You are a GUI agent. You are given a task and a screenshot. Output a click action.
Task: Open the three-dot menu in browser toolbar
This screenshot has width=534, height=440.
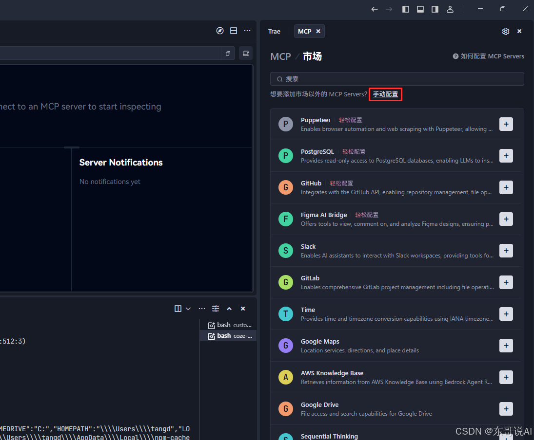pyautogui.click(x=247, y=31)
